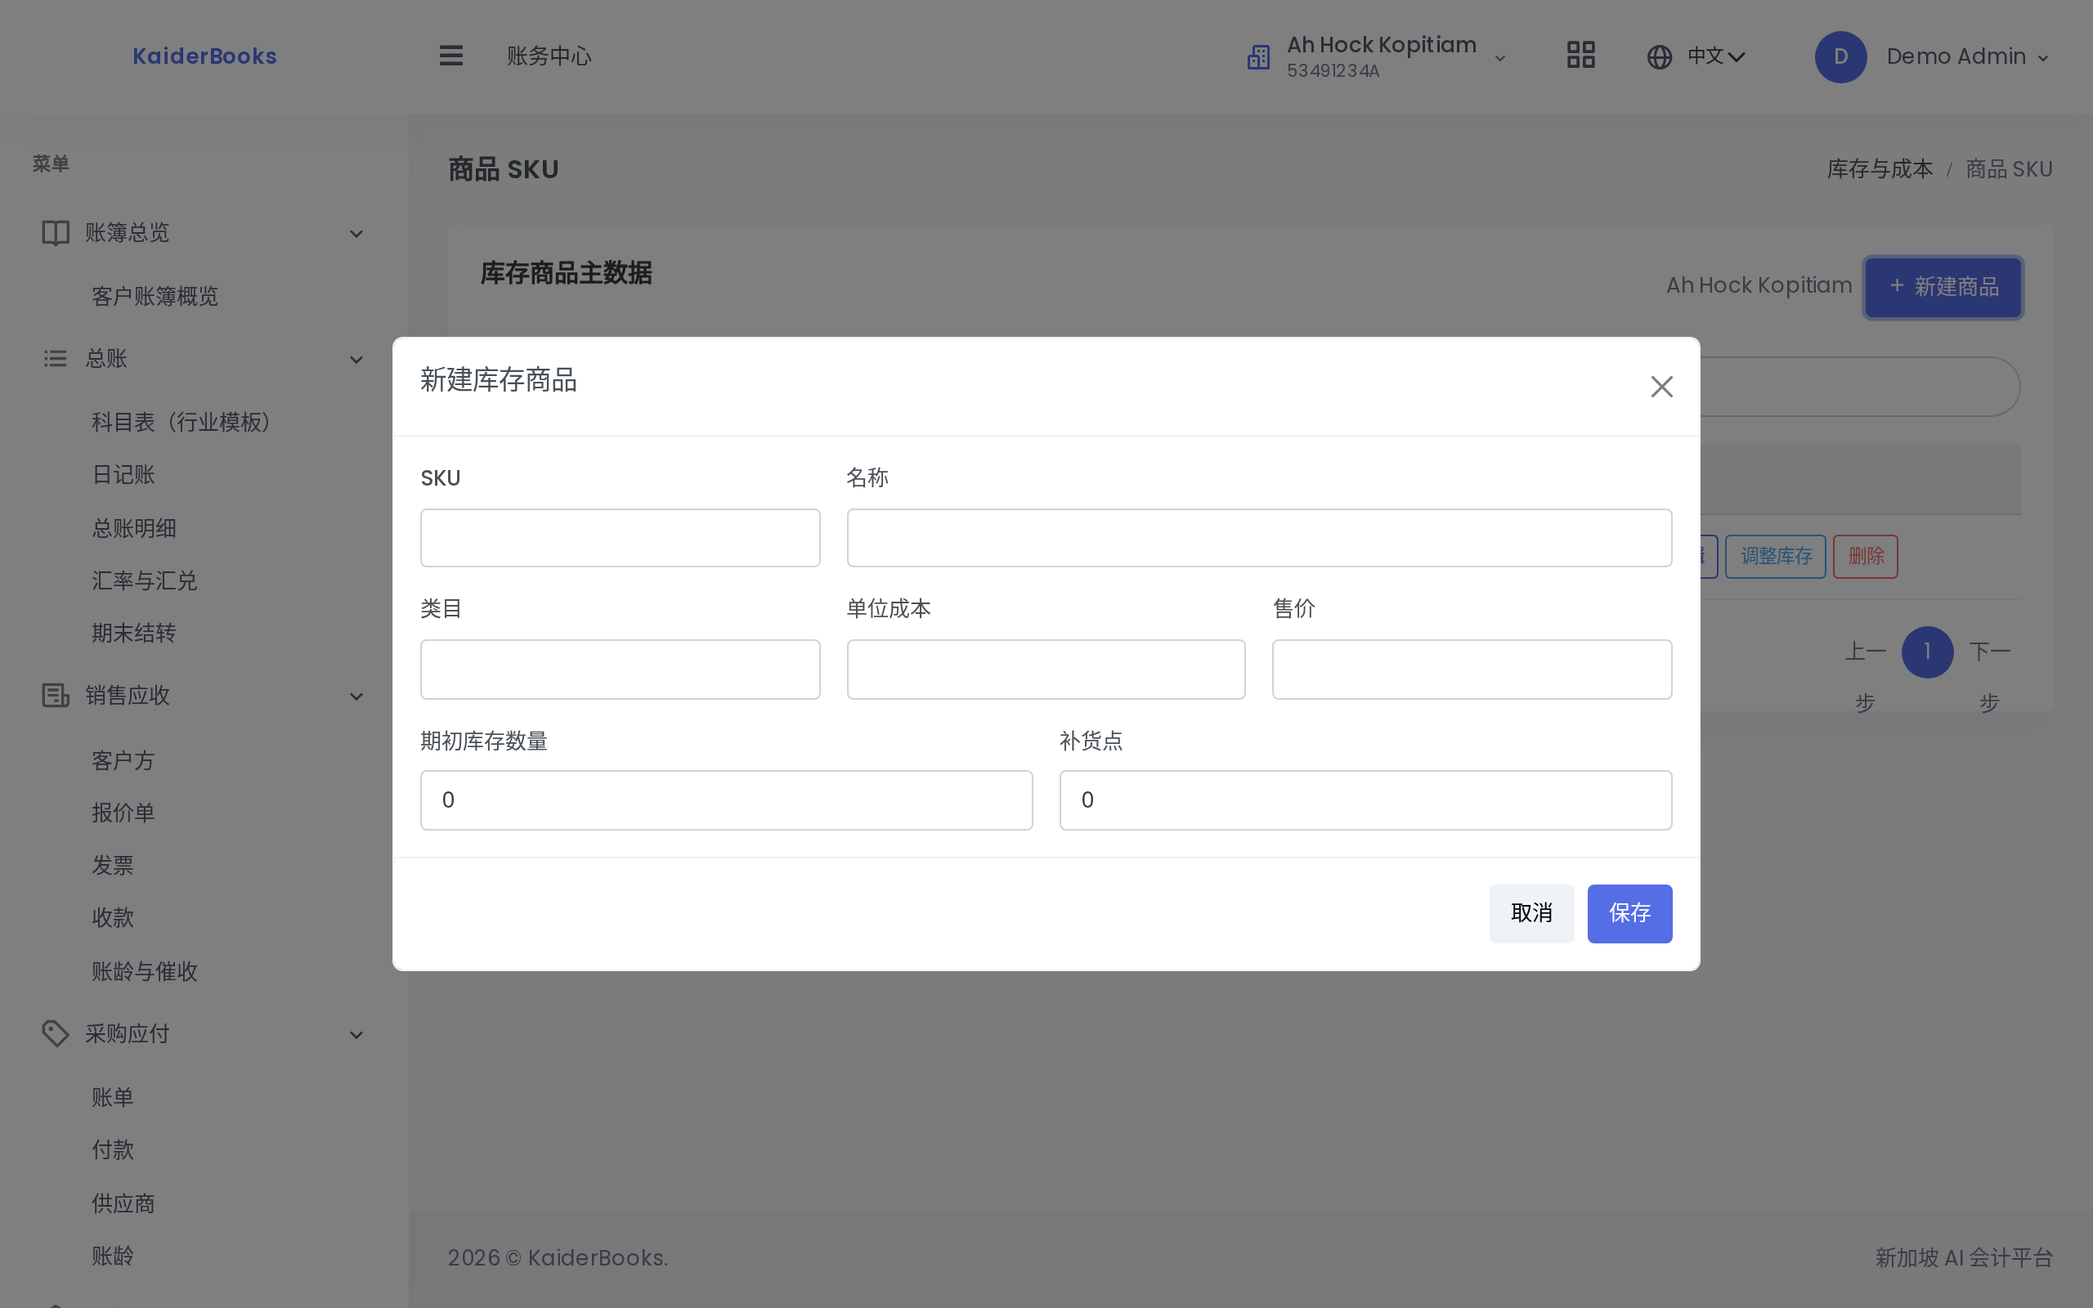Click the company building icon

pyautogui.click(x=1258, y=57)
